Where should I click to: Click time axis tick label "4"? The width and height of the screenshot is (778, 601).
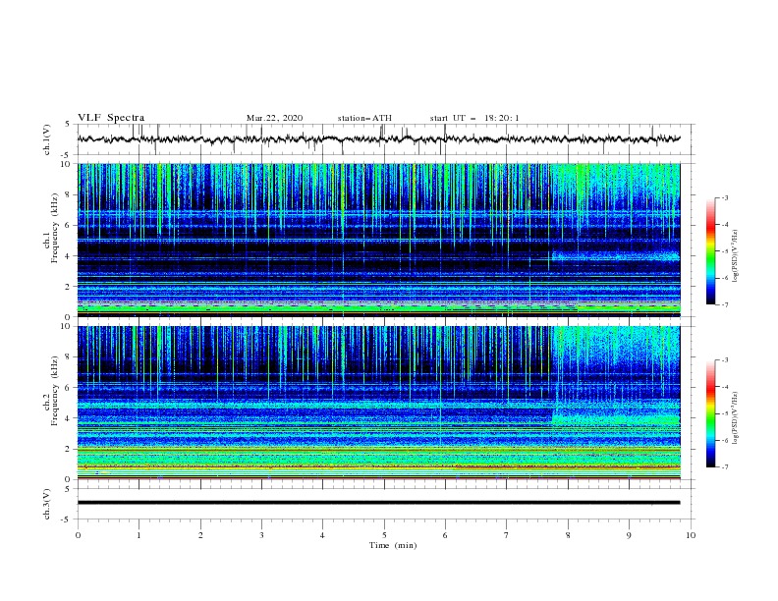(x=322, y=535)
